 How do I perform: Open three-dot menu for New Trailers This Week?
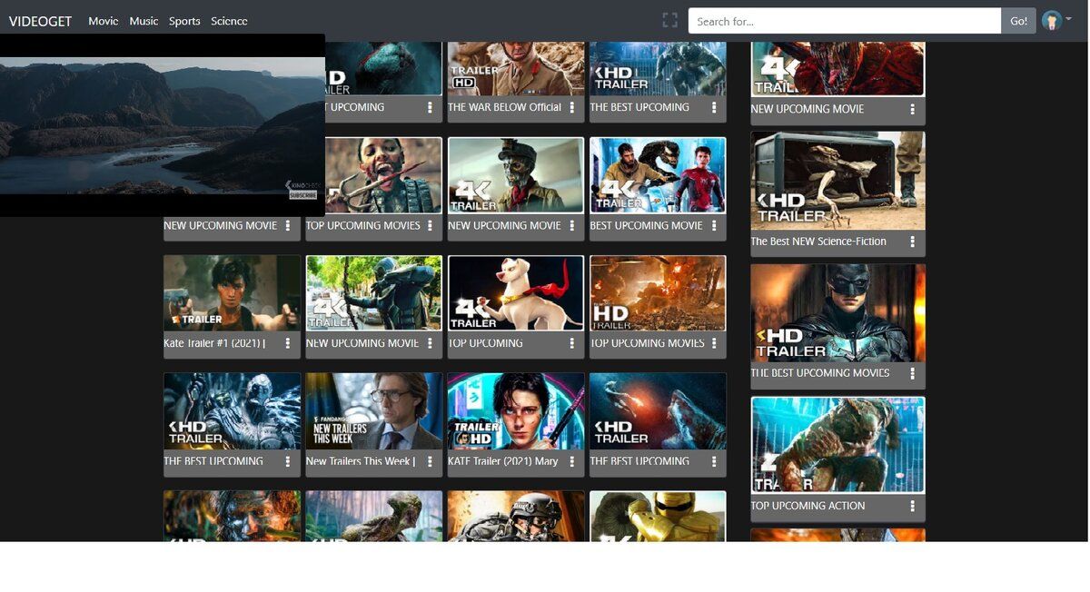click(430, 461)
